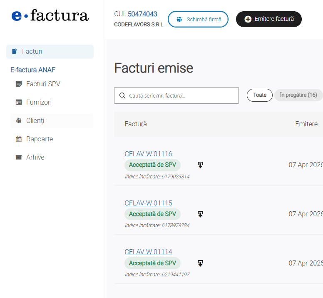Click the search magnifier icon
The image size is (323, 298).
pyautogui.click(x=122, y=95)
